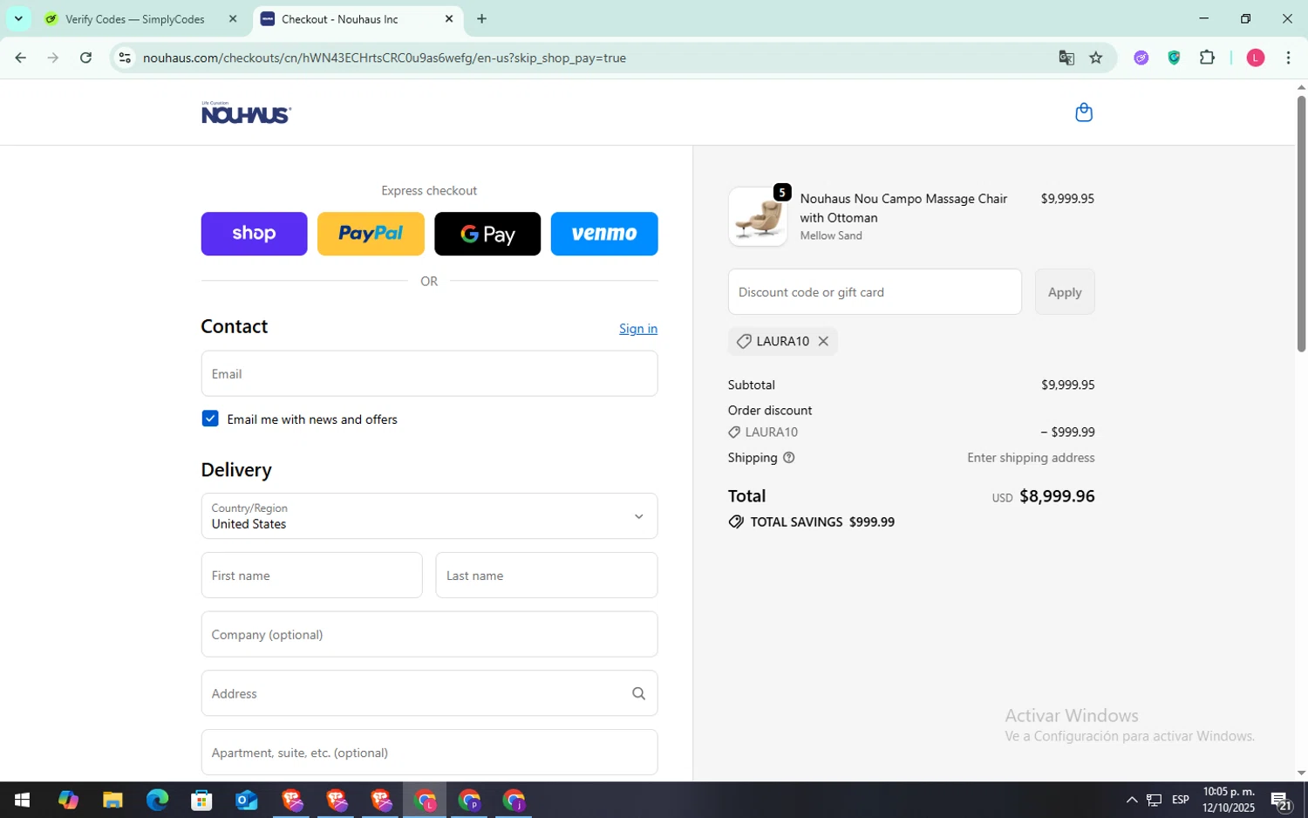The height and width of the screenshot is (818, 1308).
Task: Open a new browser tab
Action: click(481, 18)
